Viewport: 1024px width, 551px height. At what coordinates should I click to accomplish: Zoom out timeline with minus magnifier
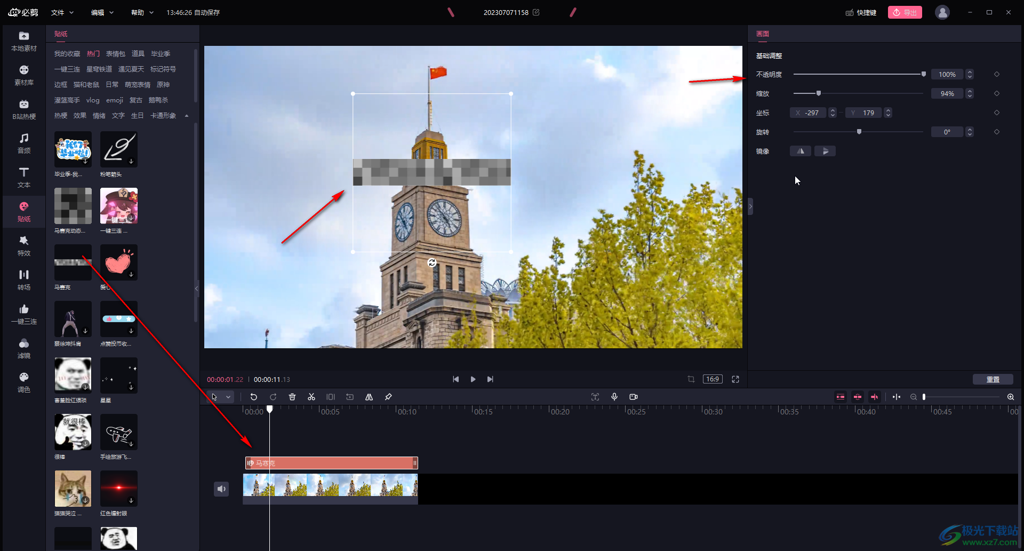pos(914,397)
